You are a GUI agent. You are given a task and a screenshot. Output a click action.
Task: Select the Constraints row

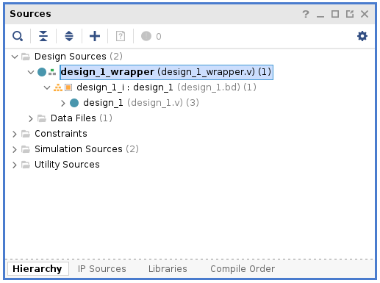pos(61,134)
